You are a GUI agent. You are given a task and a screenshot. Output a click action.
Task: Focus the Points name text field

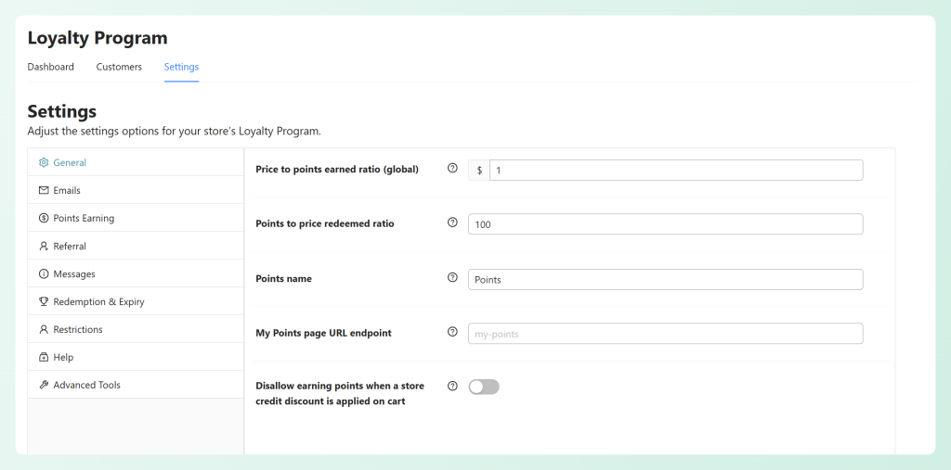click(x=665, y=279)
